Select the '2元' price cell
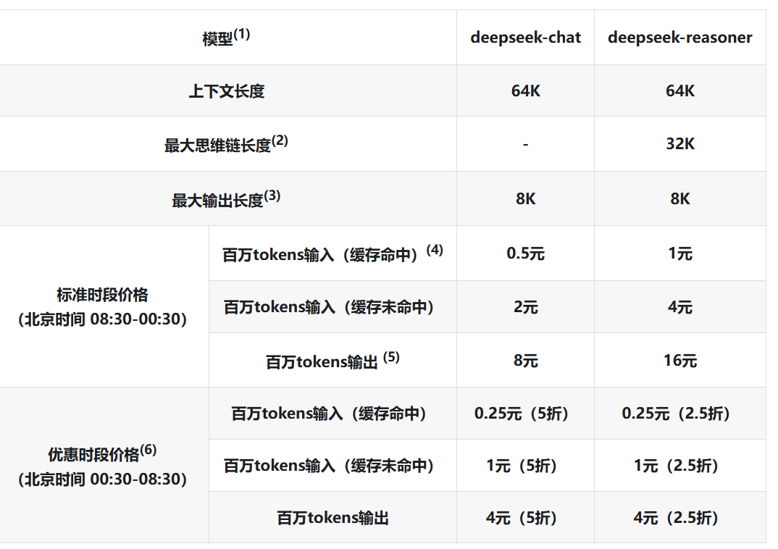 coord(525,307)
